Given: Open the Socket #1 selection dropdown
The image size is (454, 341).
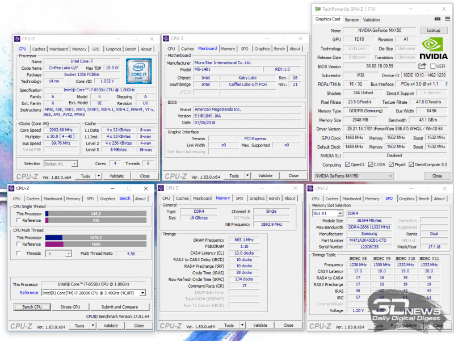Looking at the screenshot, I should click(61, 164).
